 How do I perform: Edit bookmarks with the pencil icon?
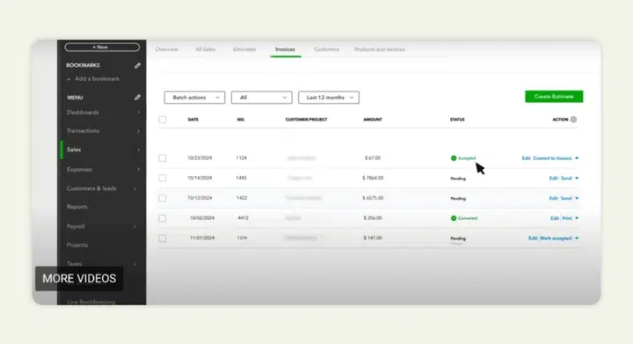coord(137,65)
